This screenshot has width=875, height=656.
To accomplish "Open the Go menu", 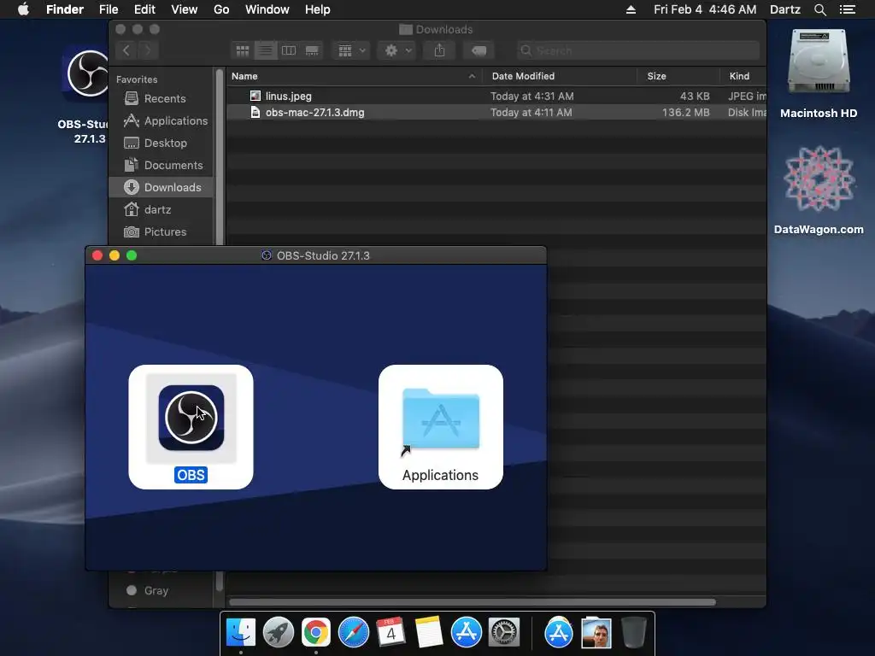I will (221, 9).
